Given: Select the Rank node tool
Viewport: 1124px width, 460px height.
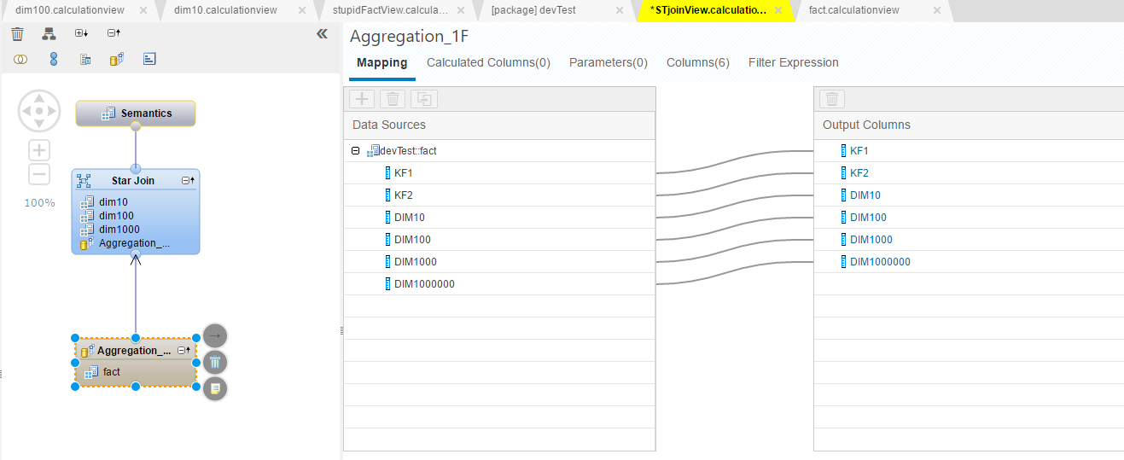Looking at the screenshot, I should (149, 59).
